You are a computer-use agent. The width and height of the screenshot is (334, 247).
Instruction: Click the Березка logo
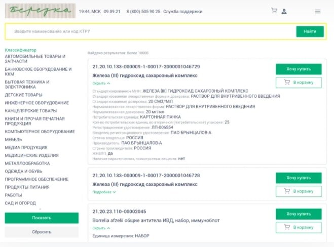(x=40, y=11)
